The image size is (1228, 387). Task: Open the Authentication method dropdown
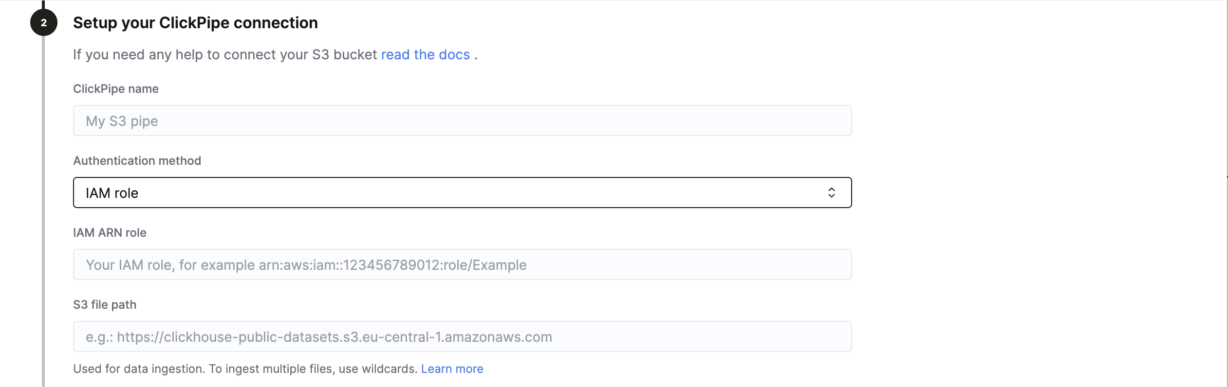[x=463, y=193]
